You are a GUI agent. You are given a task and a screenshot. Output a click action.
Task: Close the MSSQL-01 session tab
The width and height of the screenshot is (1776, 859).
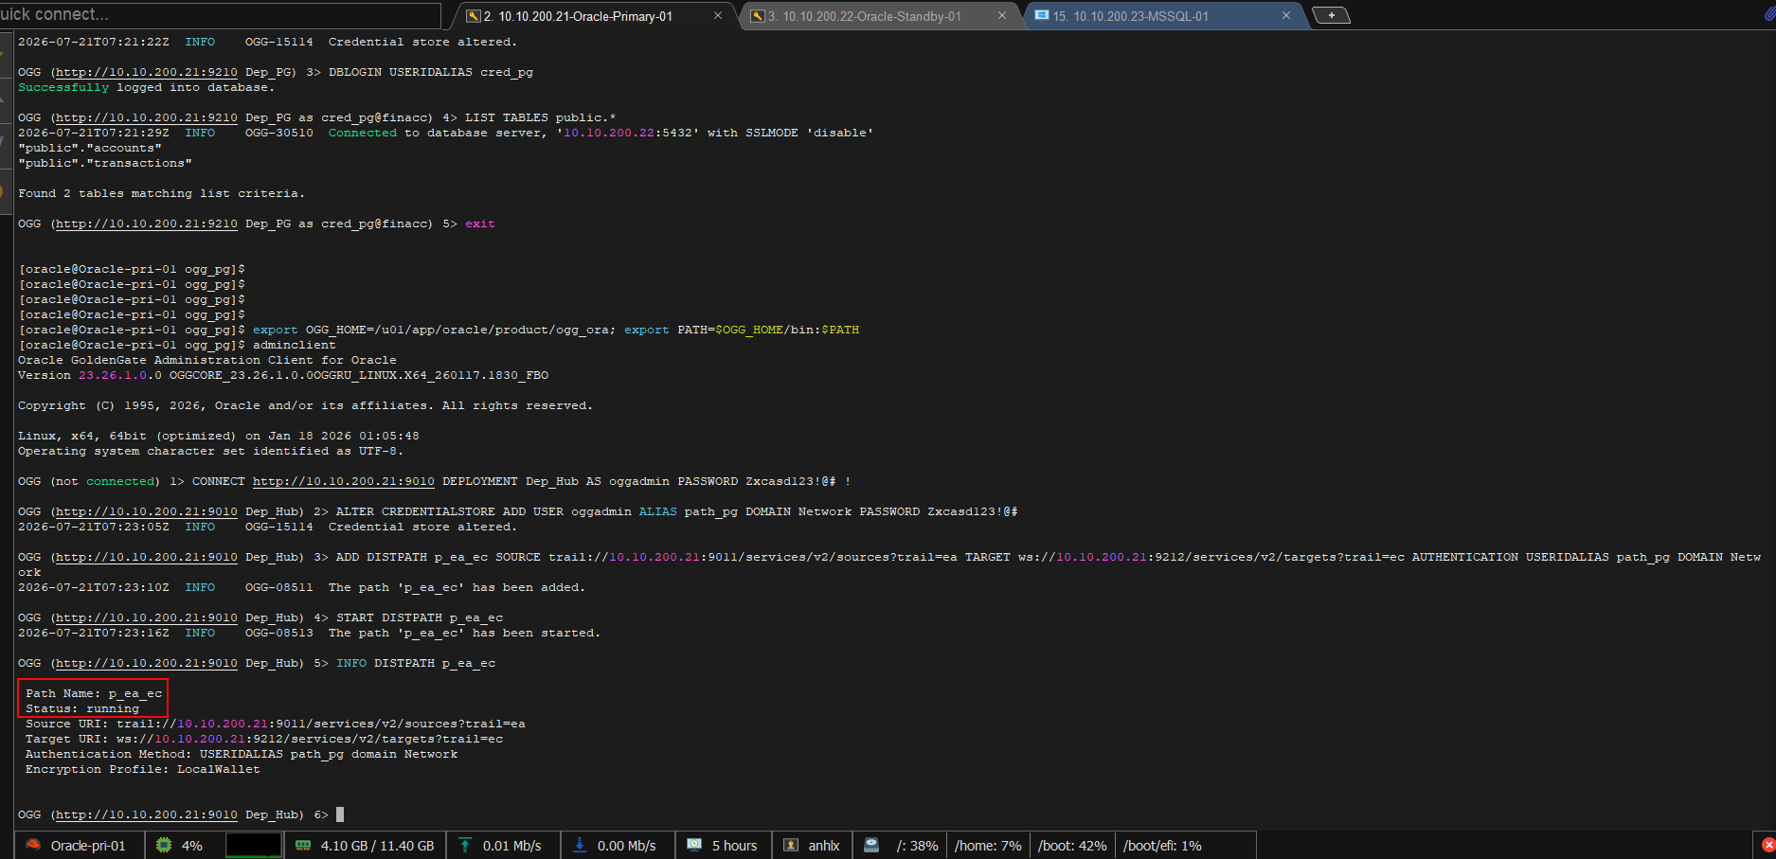click(x=1286, y=15)
